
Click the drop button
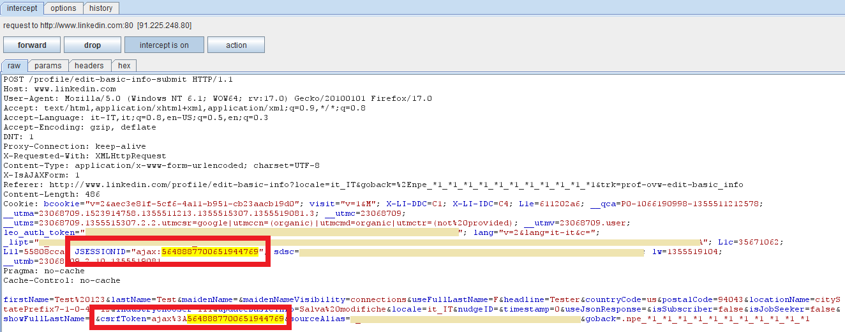93,45
